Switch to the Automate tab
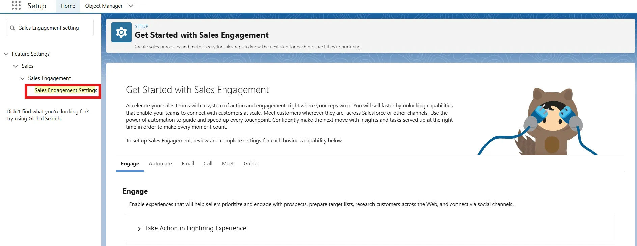 pyautogui.click(x=160, y=164)
